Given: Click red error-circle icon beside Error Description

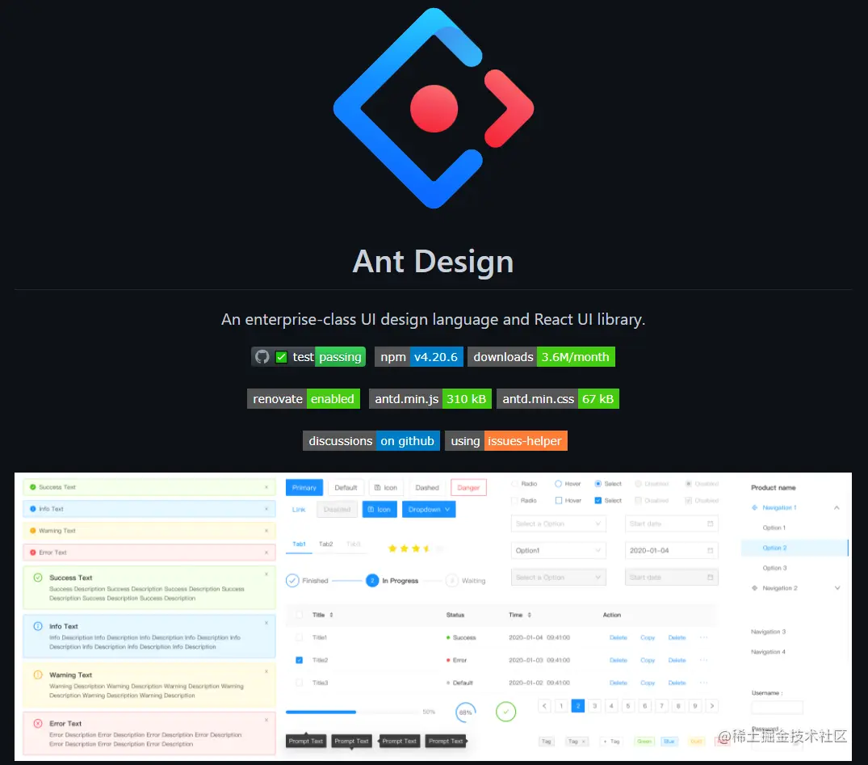Looking at the screenshot, I should click(38, 723).
